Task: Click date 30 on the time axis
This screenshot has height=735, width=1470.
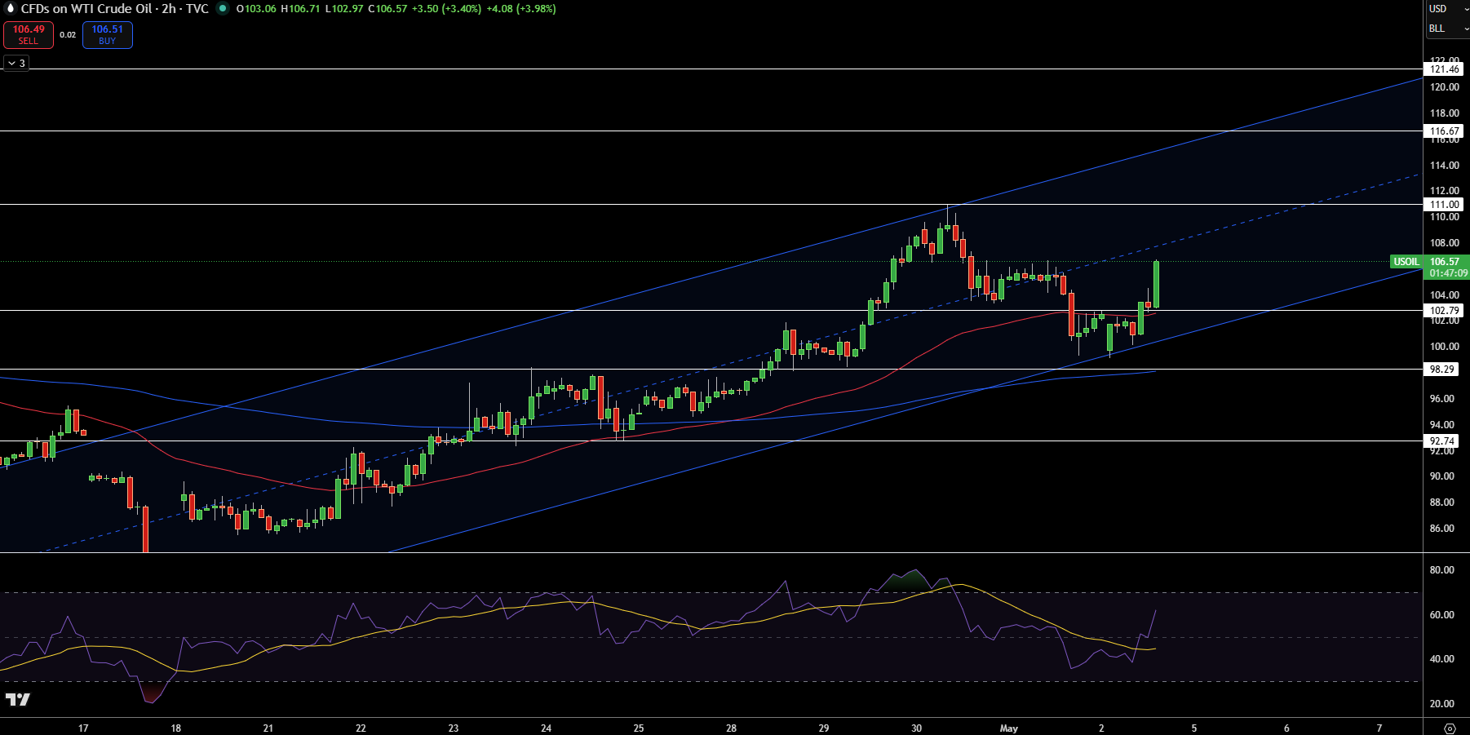Action: (916, 728)
